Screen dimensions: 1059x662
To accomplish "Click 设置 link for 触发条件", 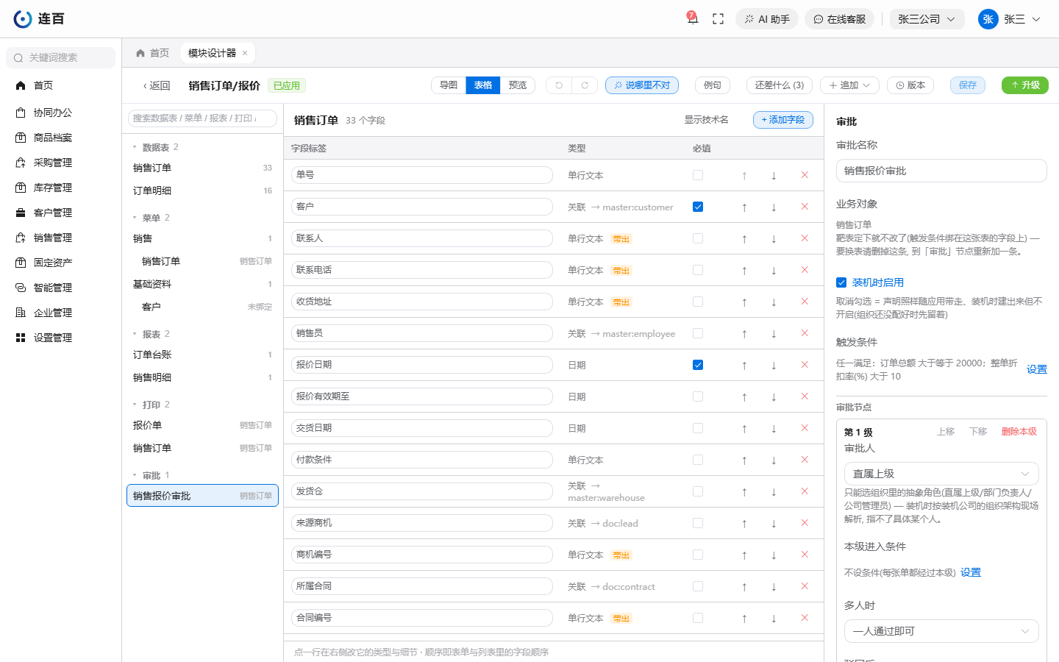I will pos(1036,369).
